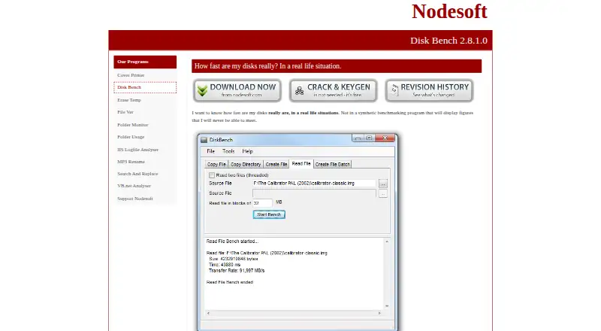Open MP3 Rename program page
The width and height of the screenshot is (601, 331).
131,162
